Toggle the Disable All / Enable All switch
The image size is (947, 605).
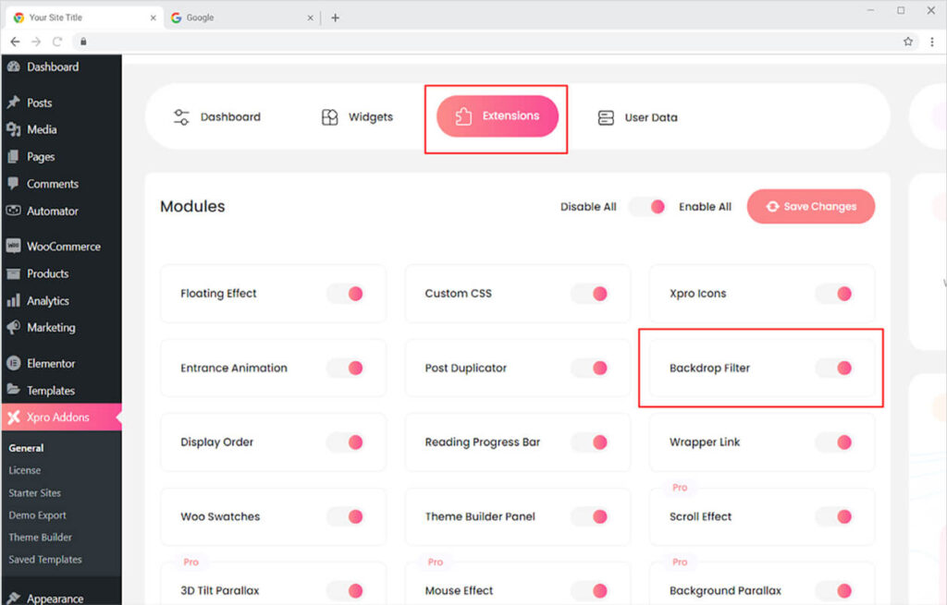point(647,207)
